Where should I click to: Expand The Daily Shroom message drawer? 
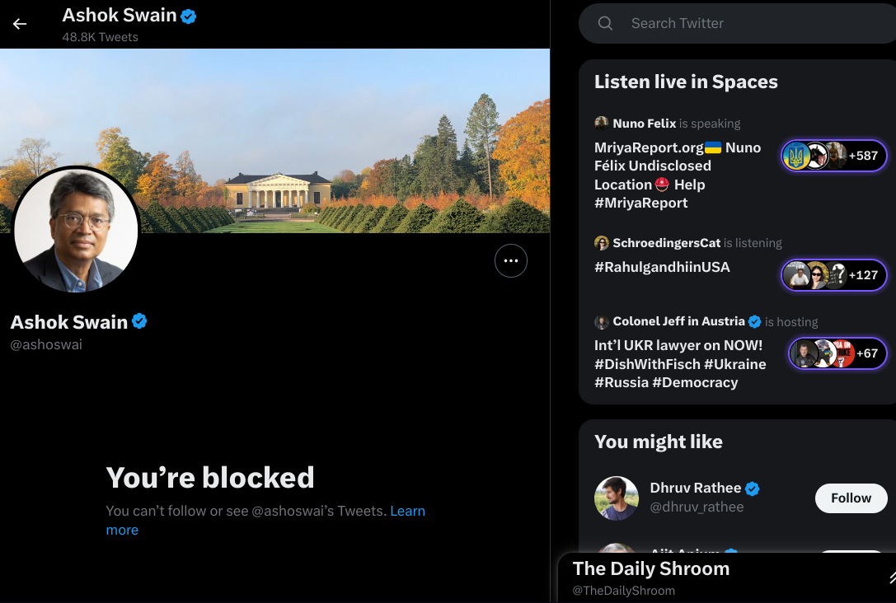click(x=890, y=577)
